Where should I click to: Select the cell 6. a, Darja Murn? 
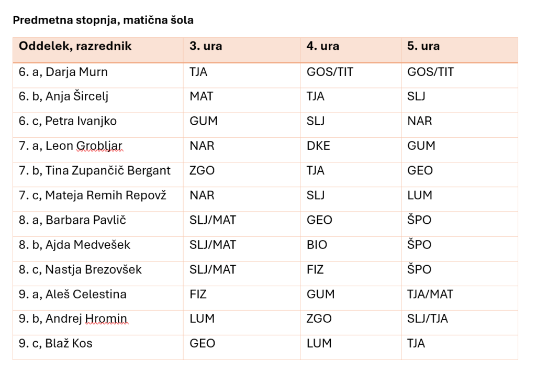coord(98,75)
